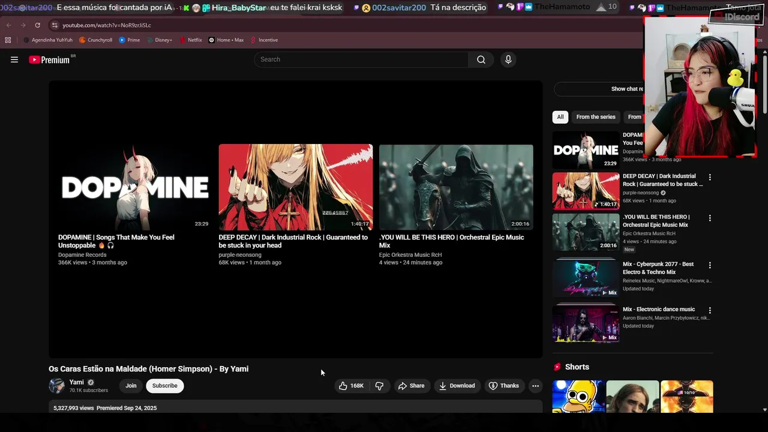Dislike the video with thumbs down
Screen dimensions: 768x432
379,386
